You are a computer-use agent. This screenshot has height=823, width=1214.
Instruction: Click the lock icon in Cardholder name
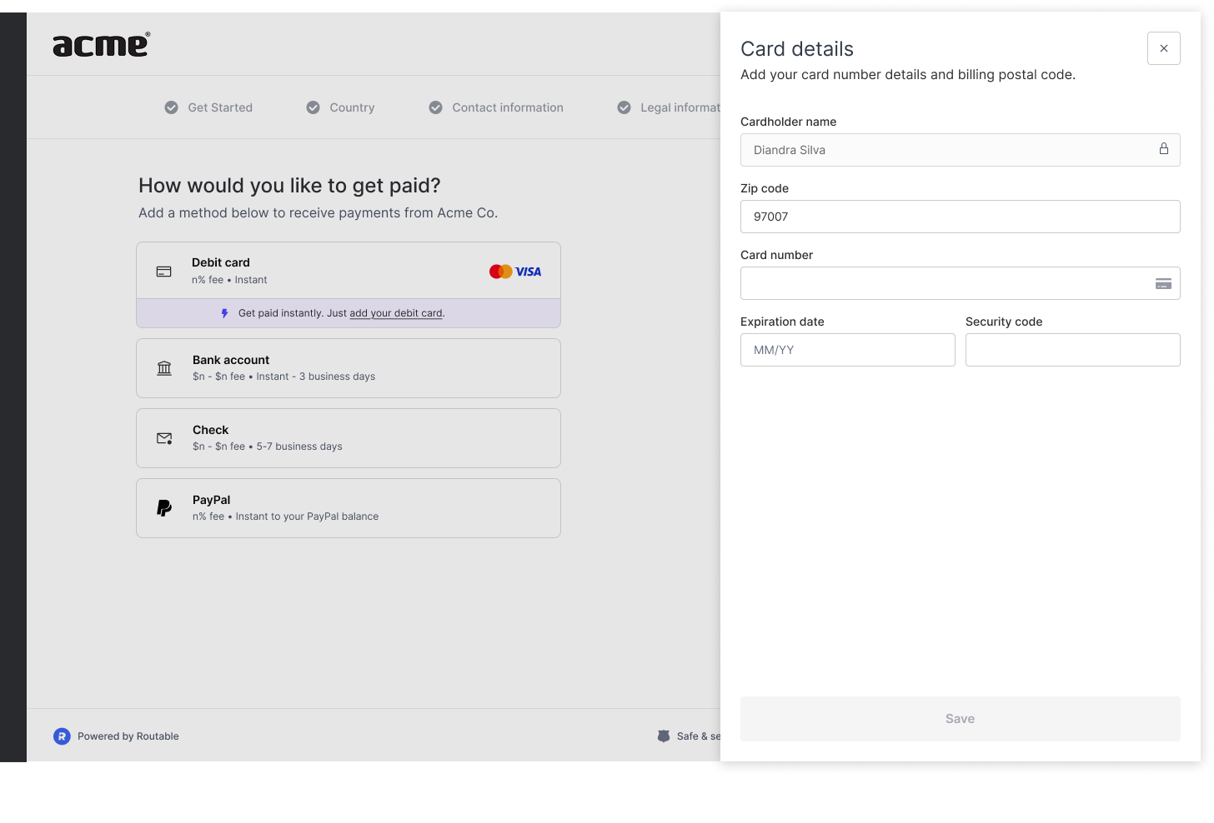coord(1164,149)
